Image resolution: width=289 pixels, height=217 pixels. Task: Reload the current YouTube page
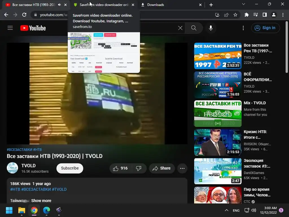click(24, 15)
